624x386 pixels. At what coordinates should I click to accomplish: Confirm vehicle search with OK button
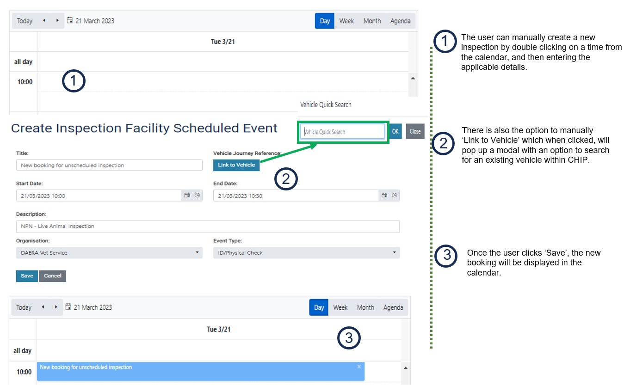click(395, 131)
